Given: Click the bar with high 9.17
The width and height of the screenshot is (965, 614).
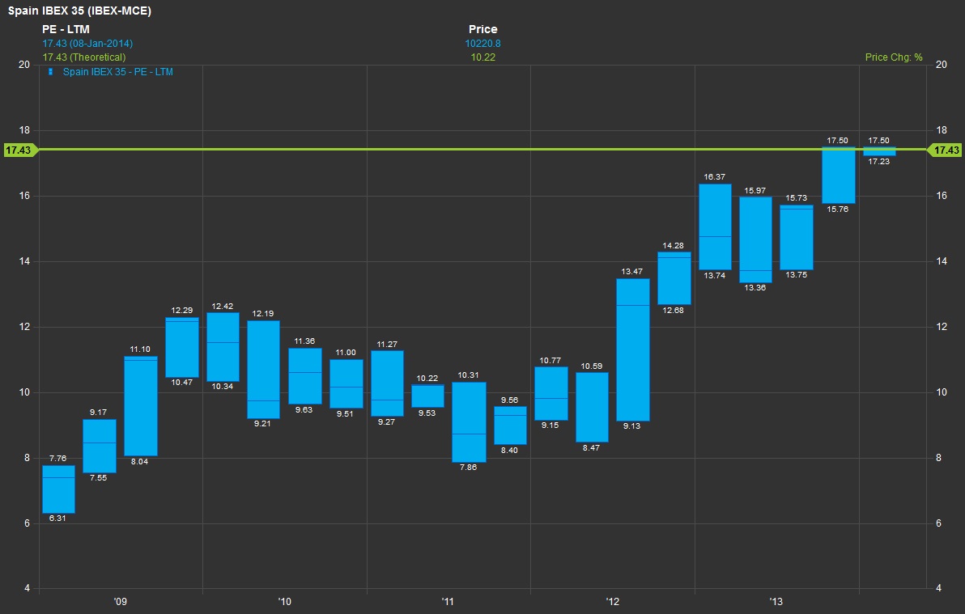Looking at the screenshot, I should point(100,446).
